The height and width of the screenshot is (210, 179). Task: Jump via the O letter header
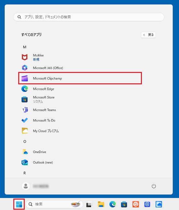25,141
